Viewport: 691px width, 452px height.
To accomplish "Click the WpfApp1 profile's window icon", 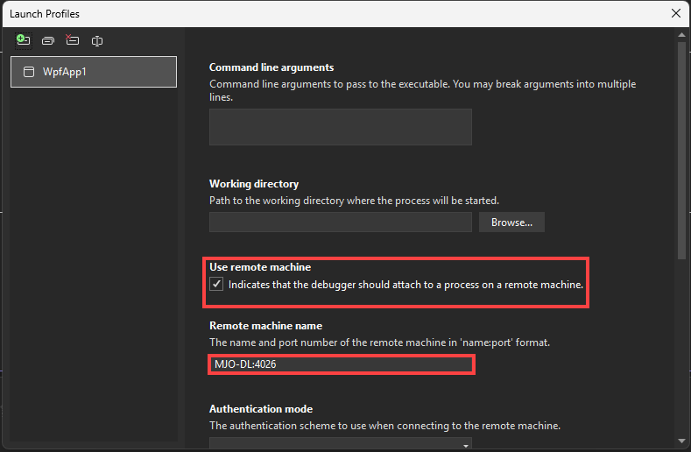I will tap(29, 72).
